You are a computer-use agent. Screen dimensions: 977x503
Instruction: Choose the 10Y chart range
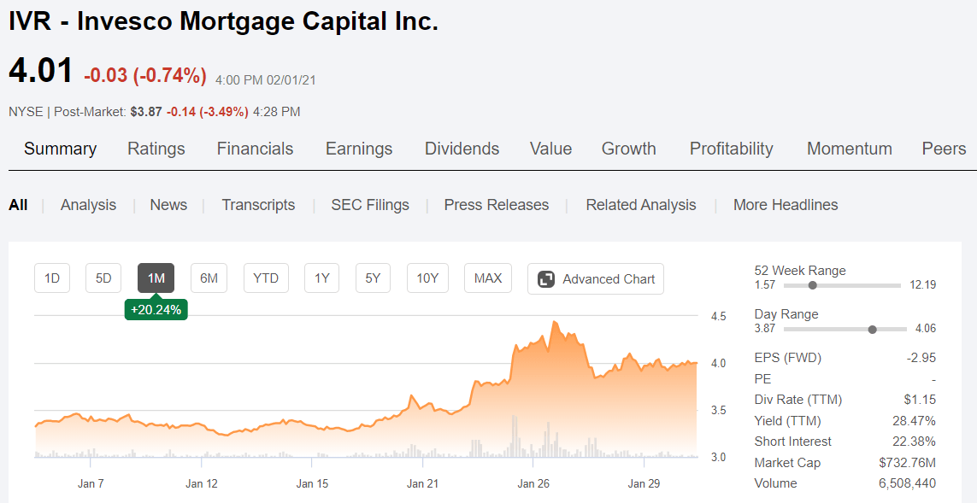click(x=427, y=278)
